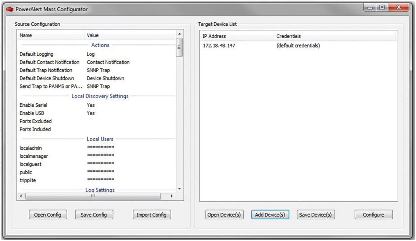Click the PowerAlert red app icon in title bar
The height and width of the screenshot is (241, 416).
click(x=10, y=9)
